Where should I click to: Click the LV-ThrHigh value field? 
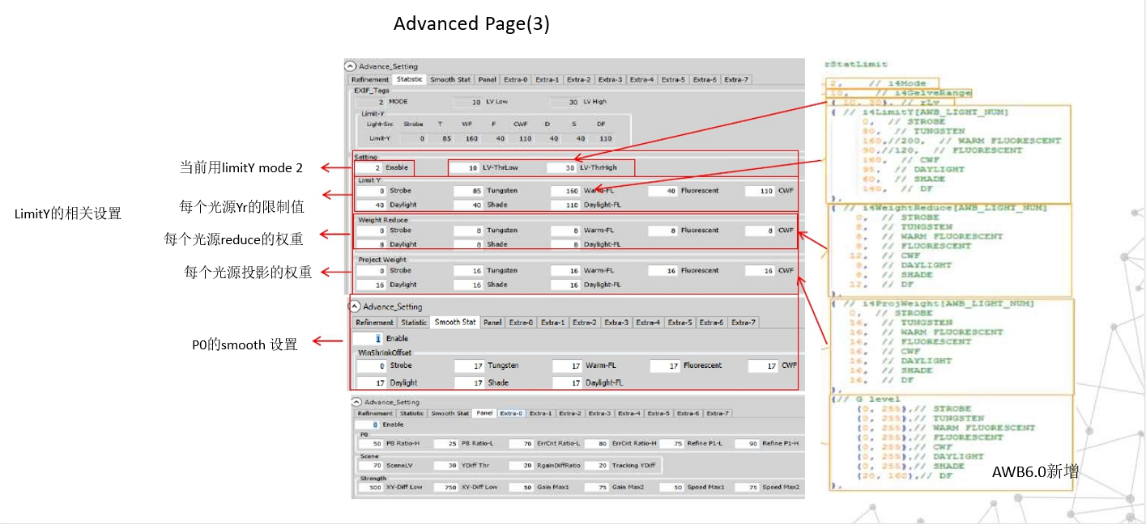(561, 168)
